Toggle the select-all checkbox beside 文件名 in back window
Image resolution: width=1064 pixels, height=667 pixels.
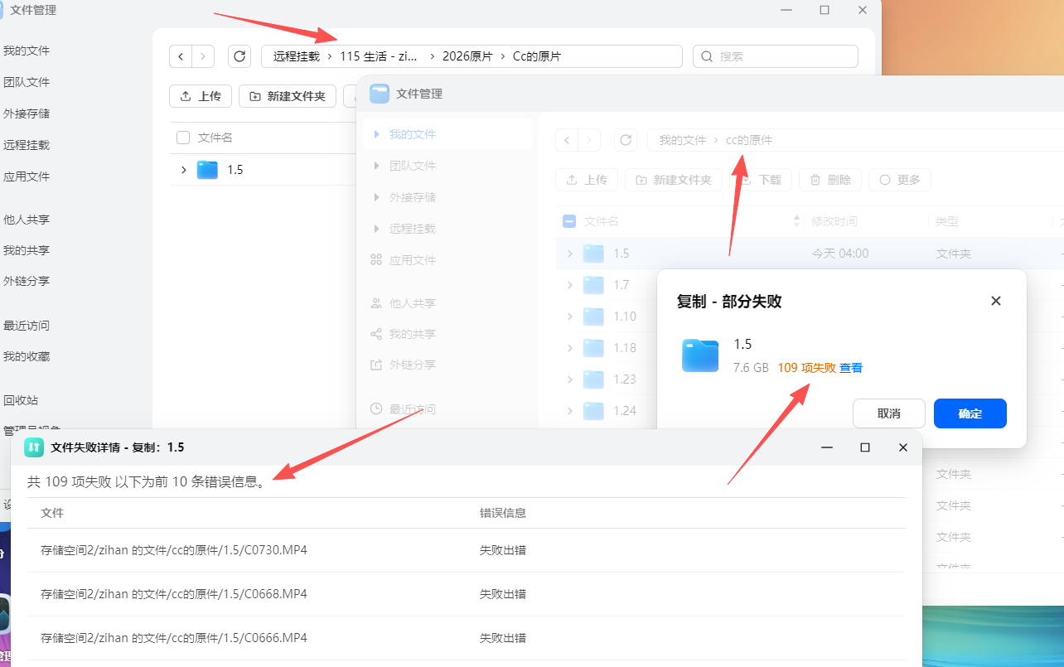click(x=183, y=138)
